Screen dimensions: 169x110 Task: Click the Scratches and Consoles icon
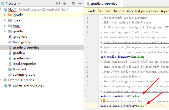click(x=5, y=85)
